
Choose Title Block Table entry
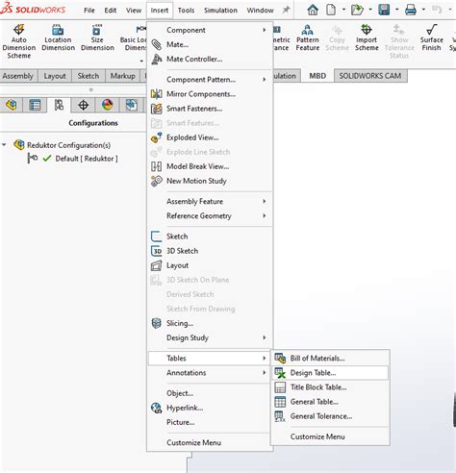pyautogui.click(x=330, y=387)
